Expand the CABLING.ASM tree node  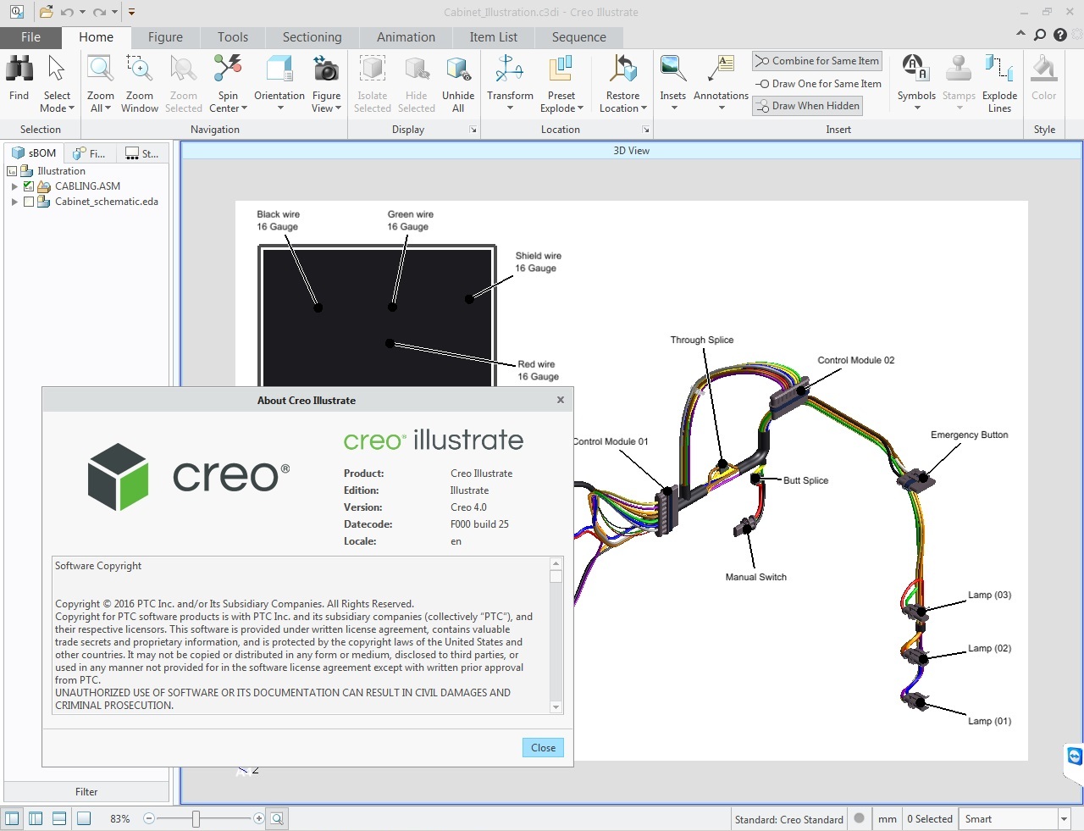(14, 186)
